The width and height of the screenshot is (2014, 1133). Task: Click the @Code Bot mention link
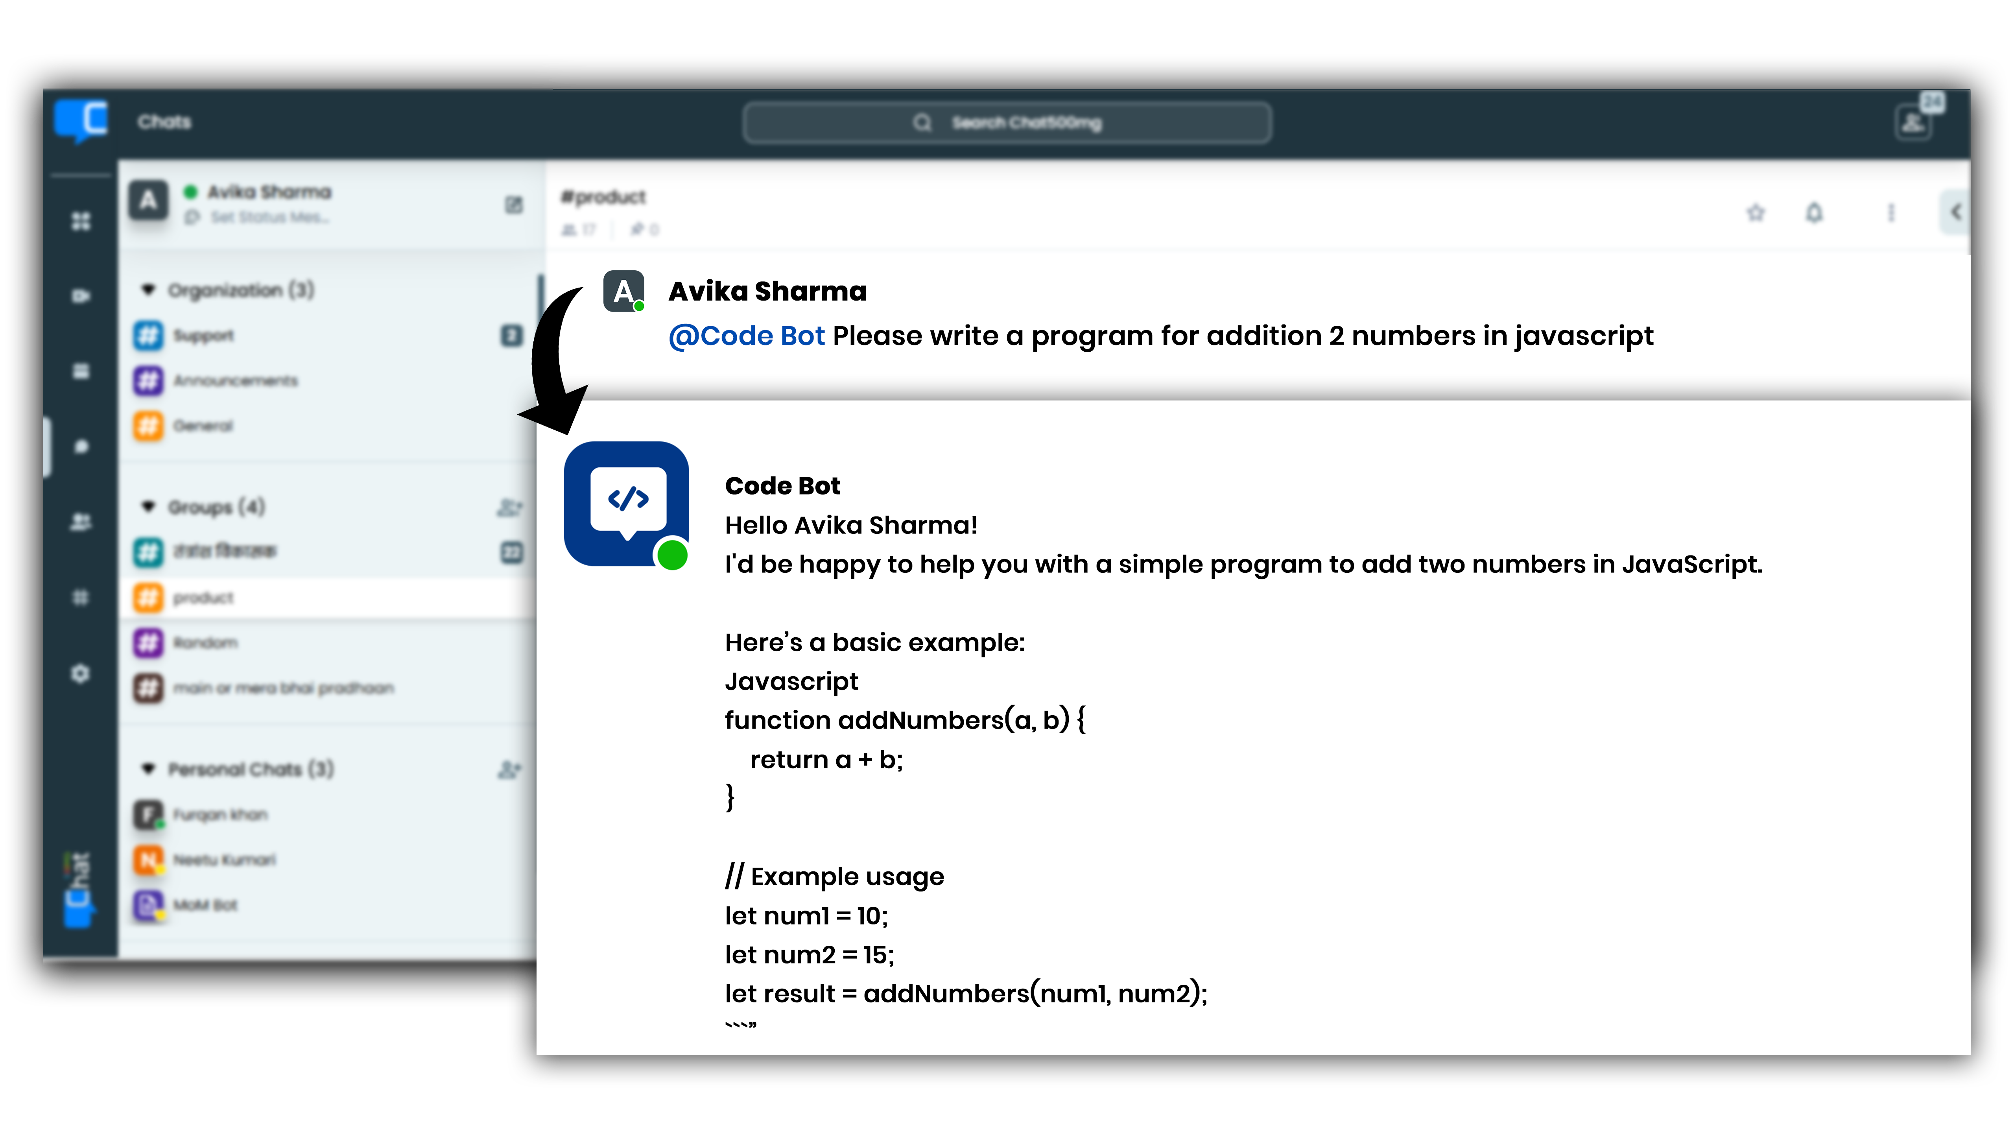tap(747, 336)
